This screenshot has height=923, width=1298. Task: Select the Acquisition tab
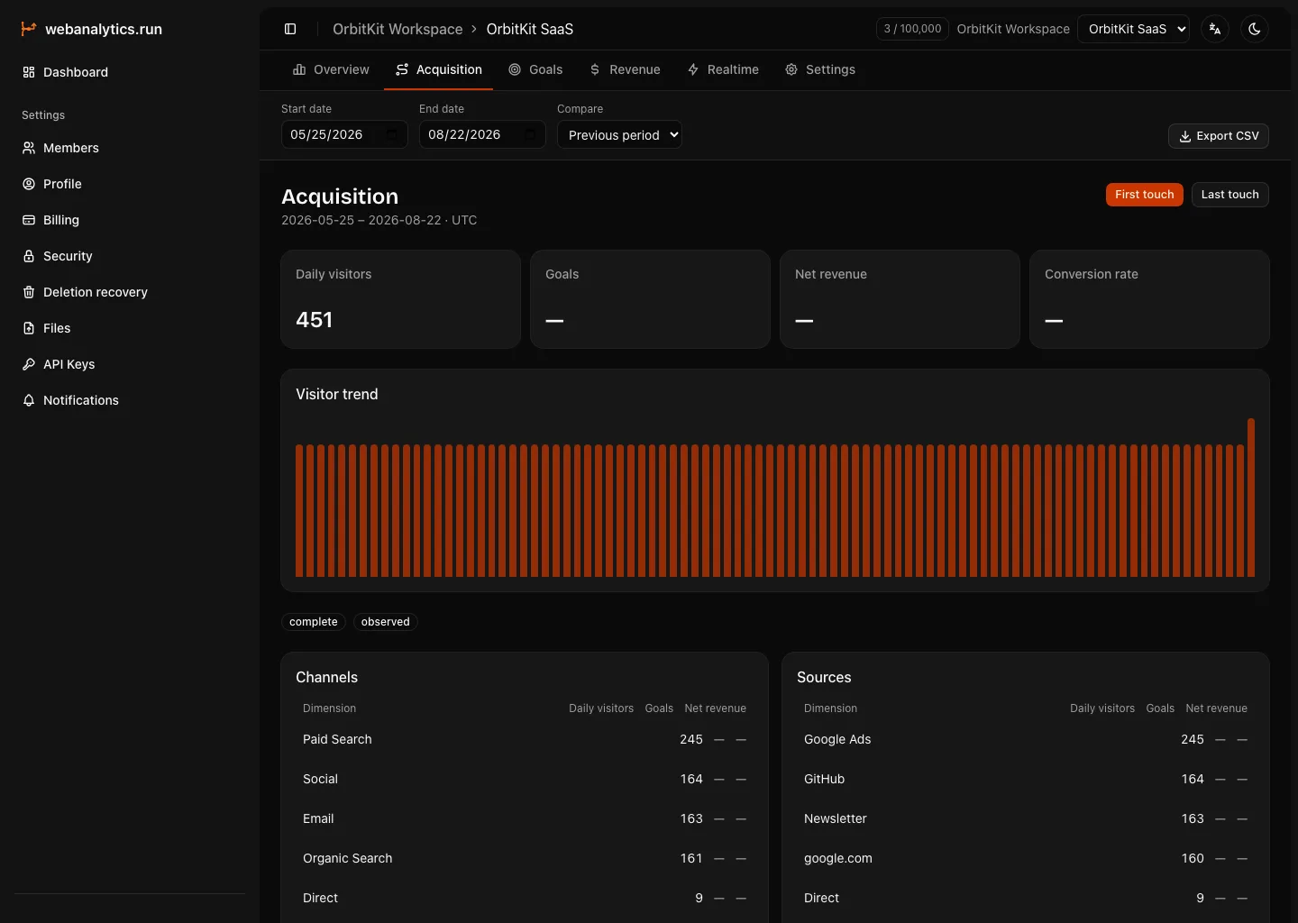[x=438, y=69]
